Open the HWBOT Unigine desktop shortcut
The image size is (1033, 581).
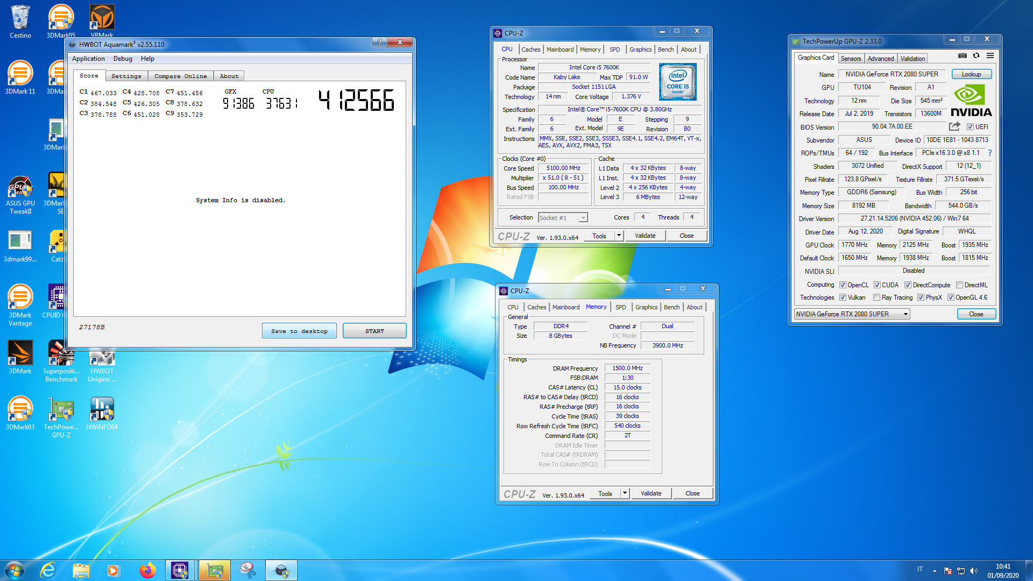(102, 365)
